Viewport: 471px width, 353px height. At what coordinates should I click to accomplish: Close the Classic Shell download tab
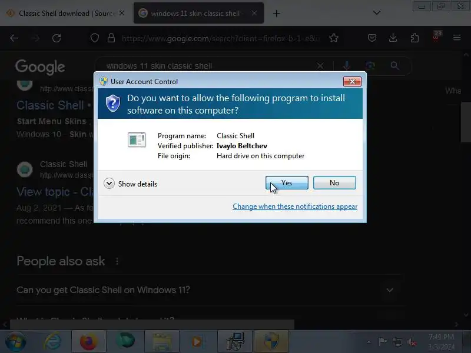122,13
